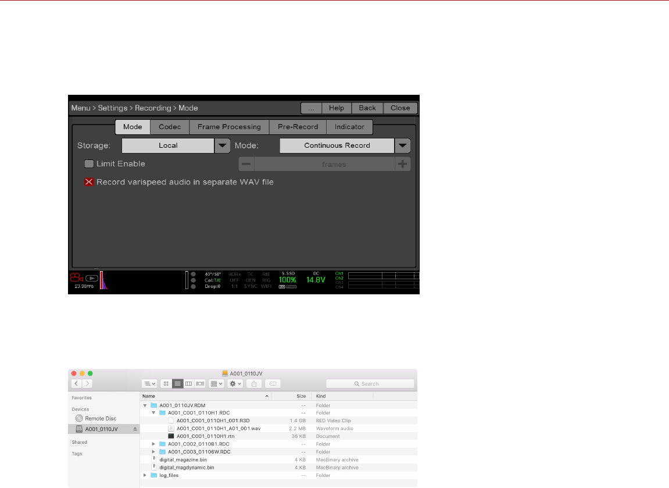Open the recording Mode dropdown arrow

[x=402, y=145]
